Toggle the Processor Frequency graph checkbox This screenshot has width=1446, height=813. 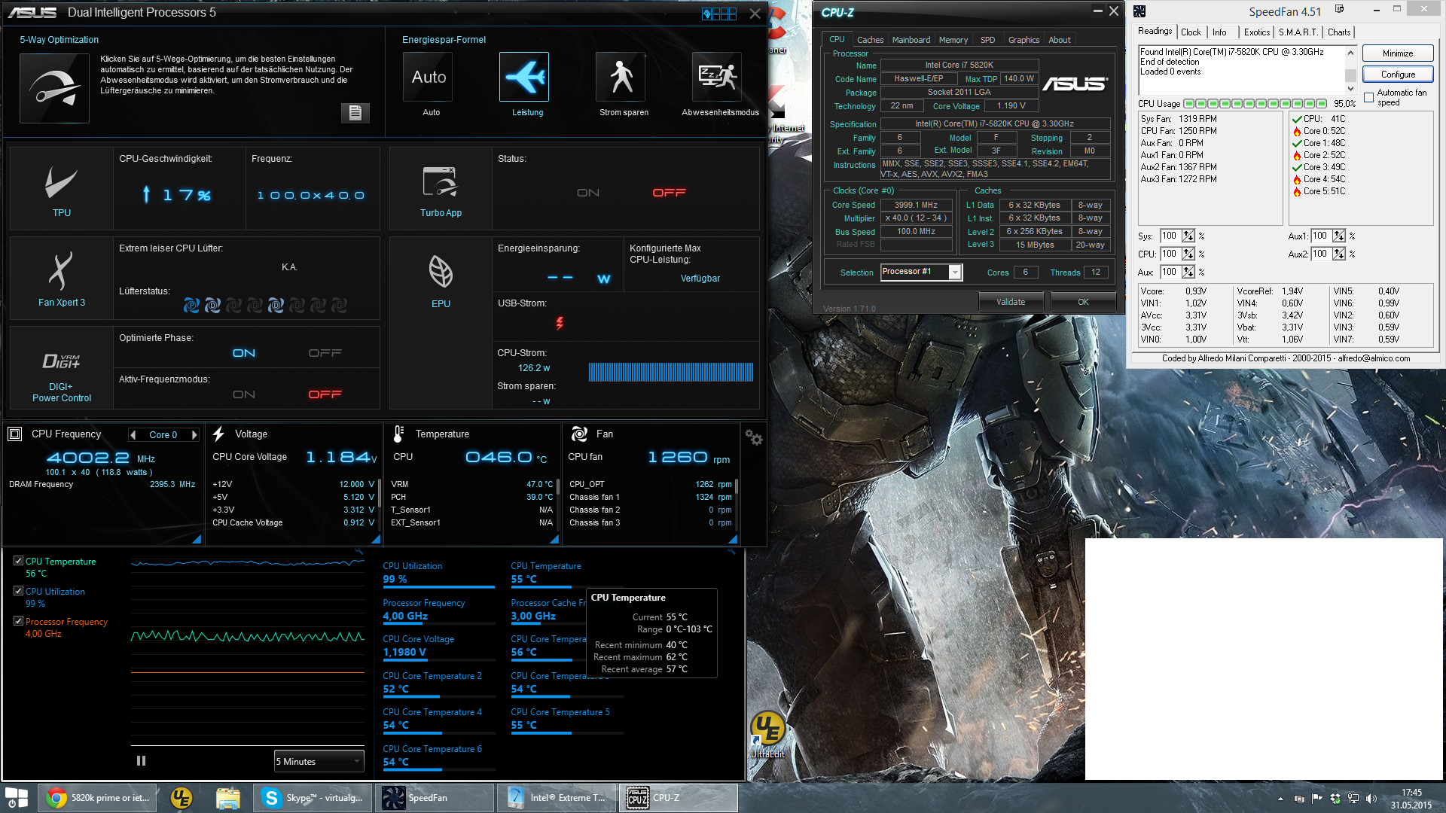19,621
